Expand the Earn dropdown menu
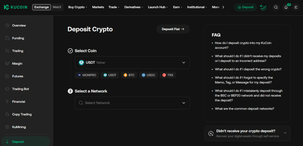303x146 pixels. (178, 7)
